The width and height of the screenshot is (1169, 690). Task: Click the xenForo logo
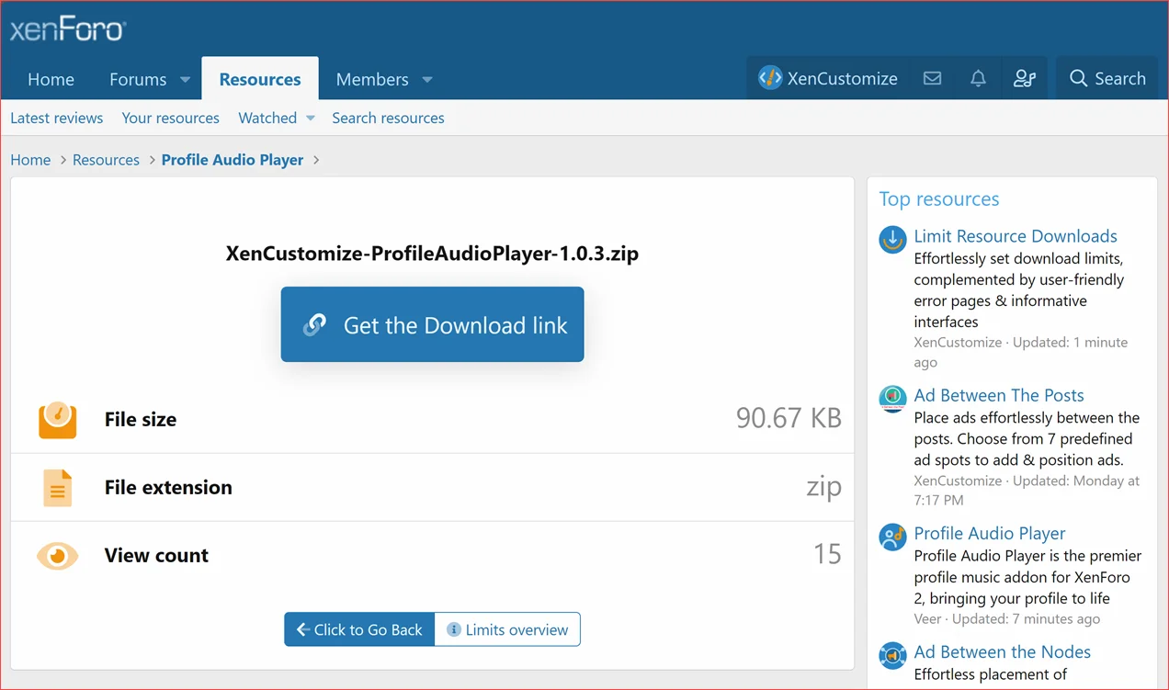(x=67, y=28)
